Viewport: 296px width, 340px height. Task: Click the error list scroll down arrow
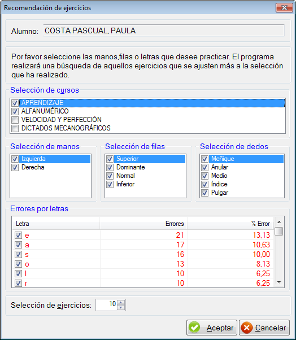coord(279,282)
